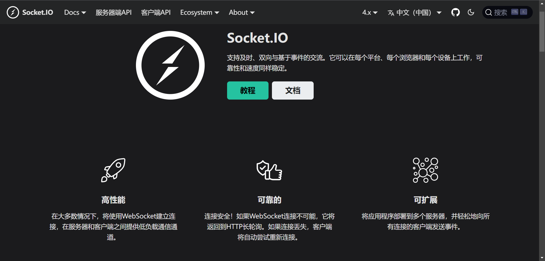Click the Socket.IO hero heading
The image size is (545, 261).
pos(257,38)
